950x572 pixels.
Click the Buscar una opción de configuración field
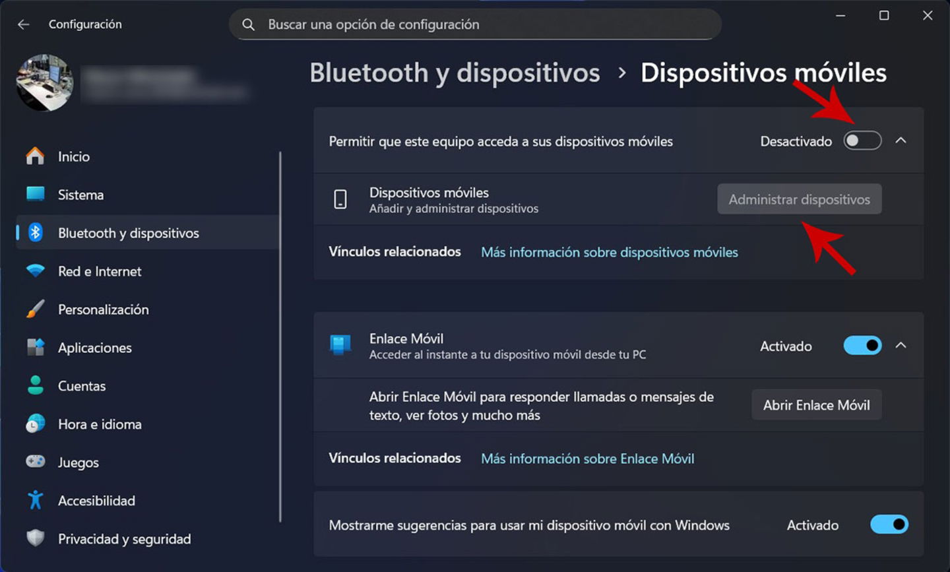[475, 24]
